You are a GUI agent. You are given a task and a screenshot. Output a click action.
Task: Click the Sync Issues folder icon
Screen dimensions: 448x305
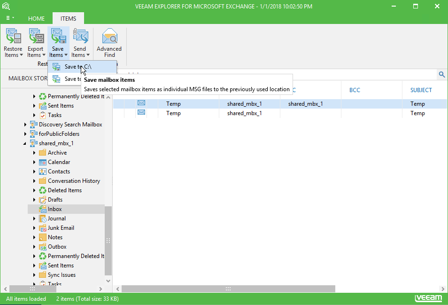[43, 275]
